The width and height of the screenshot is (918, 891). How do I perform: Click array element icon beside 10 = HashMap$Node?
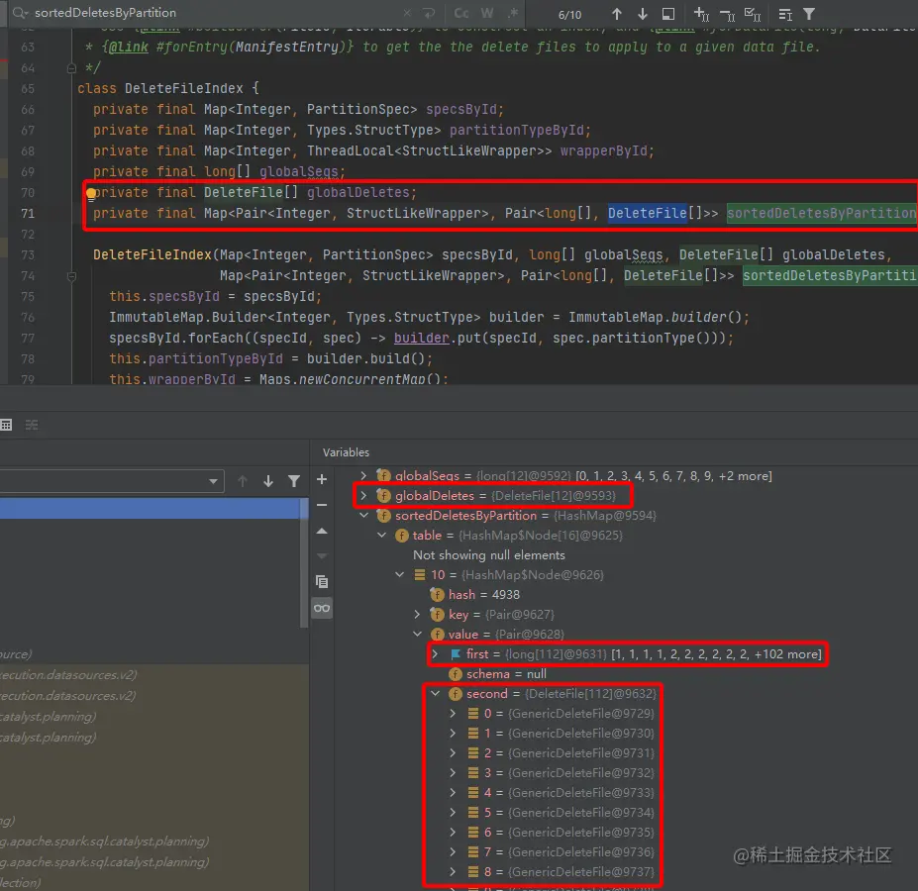(420, 575)
